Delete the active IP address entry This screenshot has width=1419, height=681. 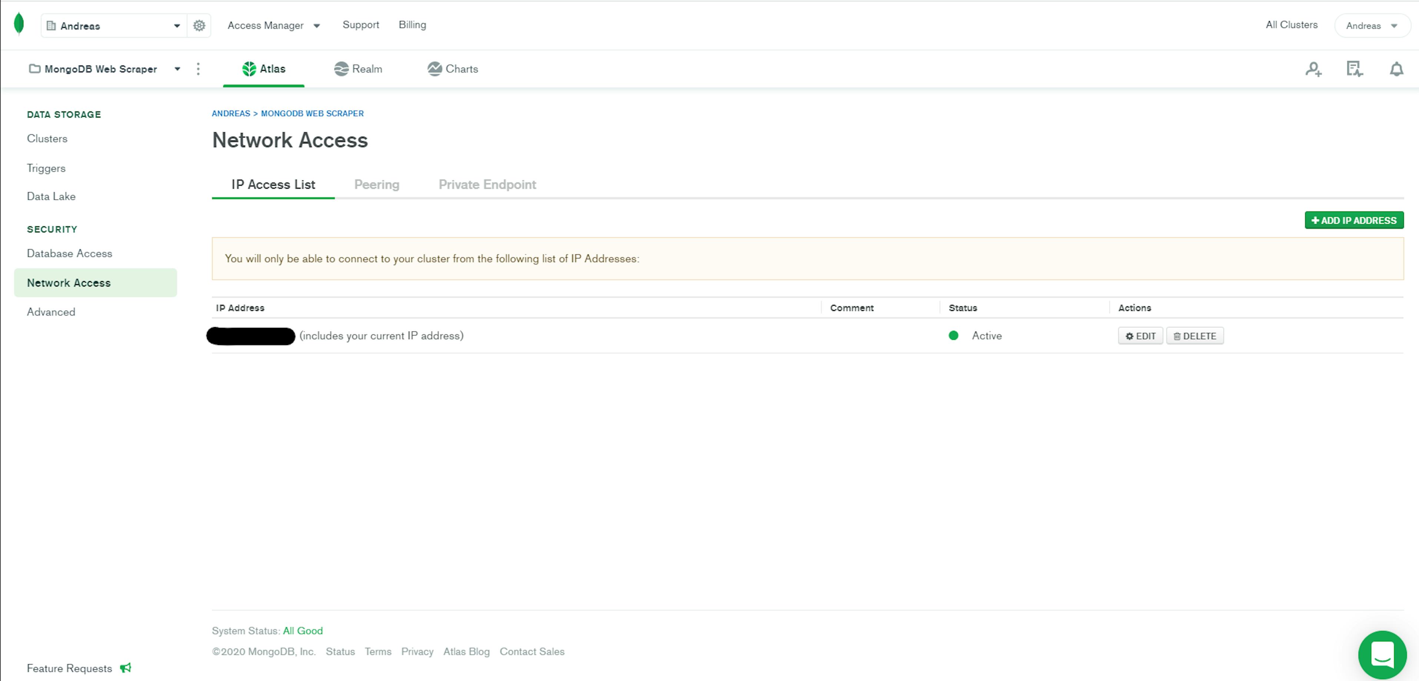(1194, 336)
